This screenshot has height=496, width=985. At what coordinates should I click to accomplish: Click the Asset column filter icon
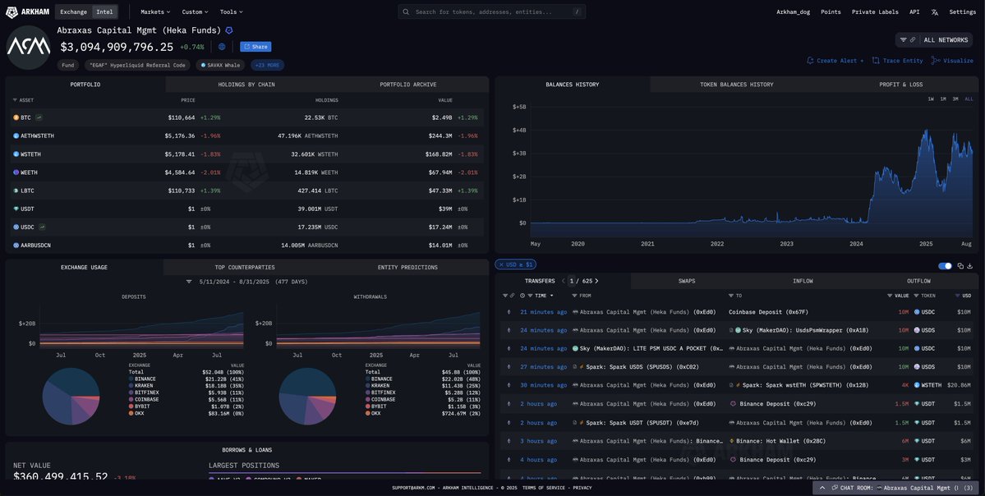[15, 100]
